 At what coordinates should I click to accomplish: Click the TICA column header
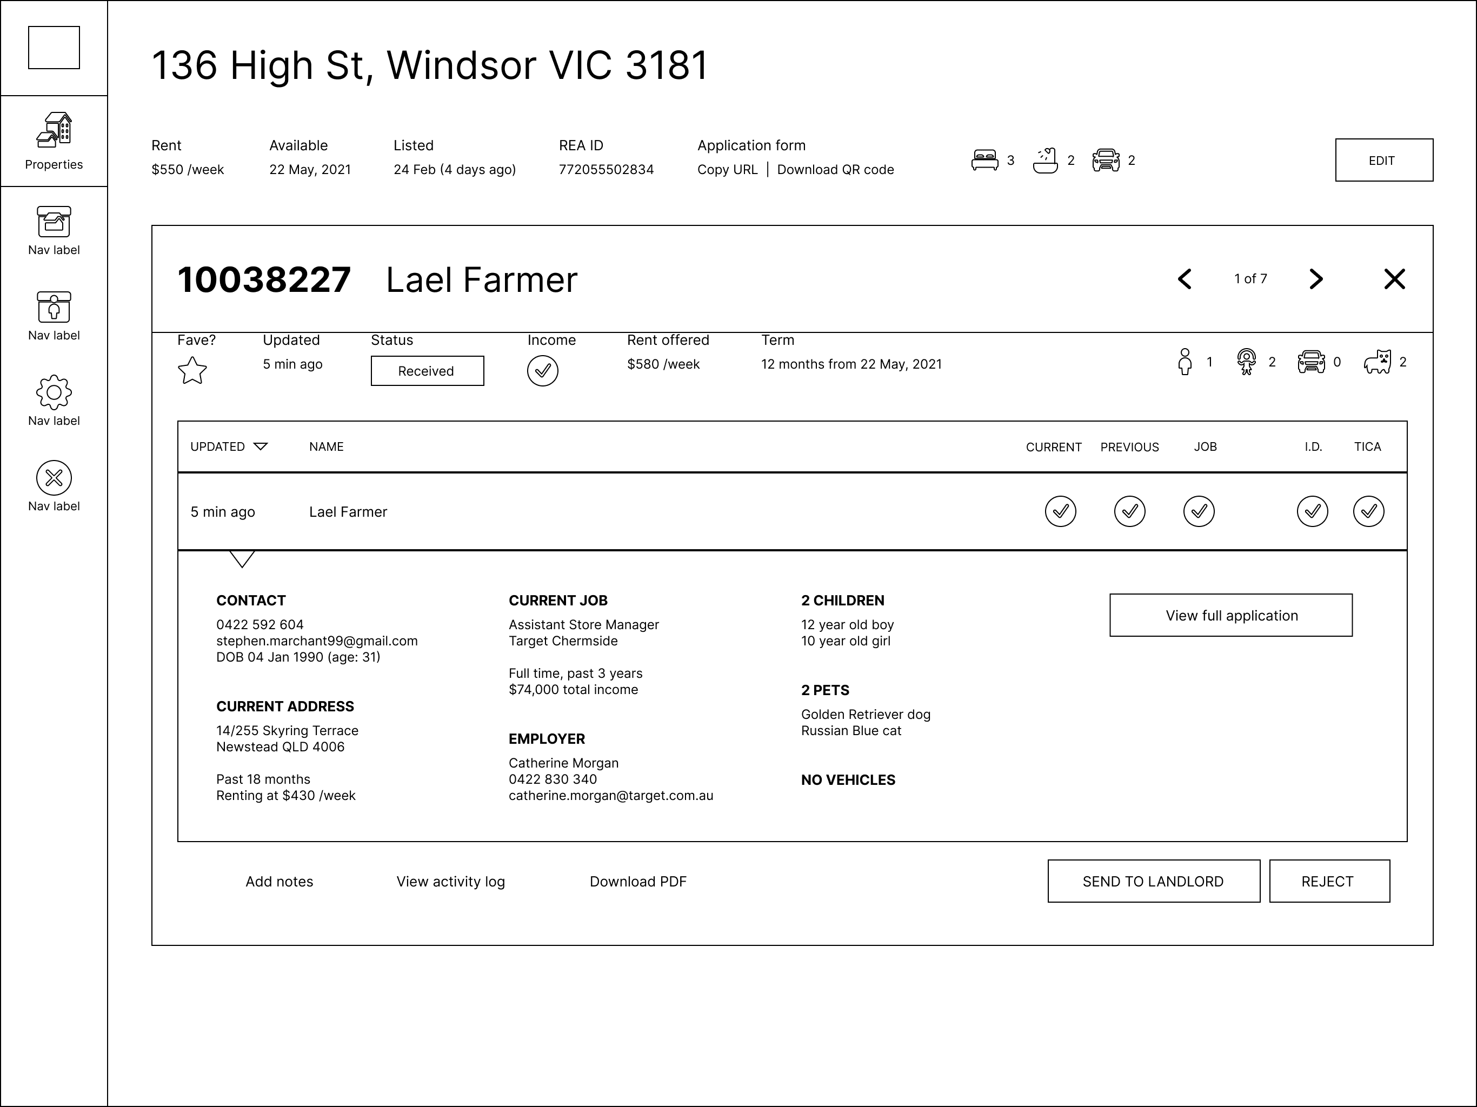click(1367, 446)
